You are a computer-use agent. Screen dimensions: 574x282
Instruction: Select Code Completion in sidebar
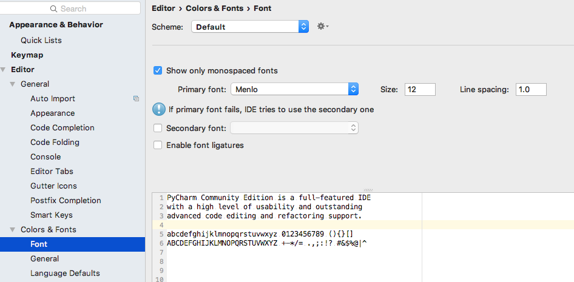62,127
